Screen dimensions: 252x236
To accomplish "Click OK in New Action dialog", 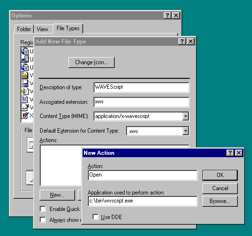I will coord(220,175).
